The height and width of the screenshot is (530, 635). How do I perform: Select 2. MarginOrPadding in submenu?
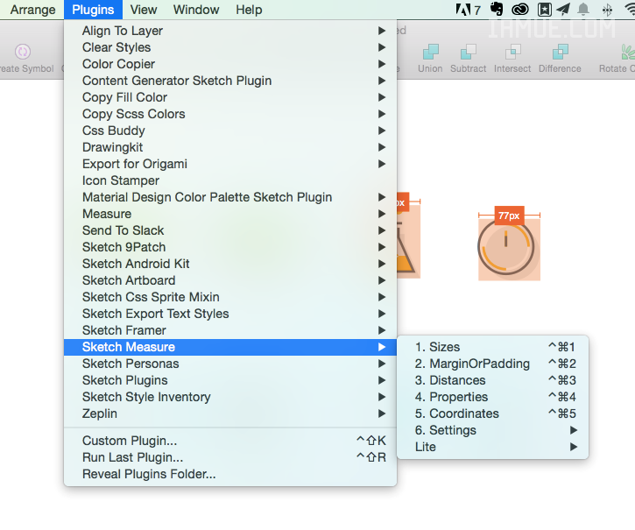point(493,364)
